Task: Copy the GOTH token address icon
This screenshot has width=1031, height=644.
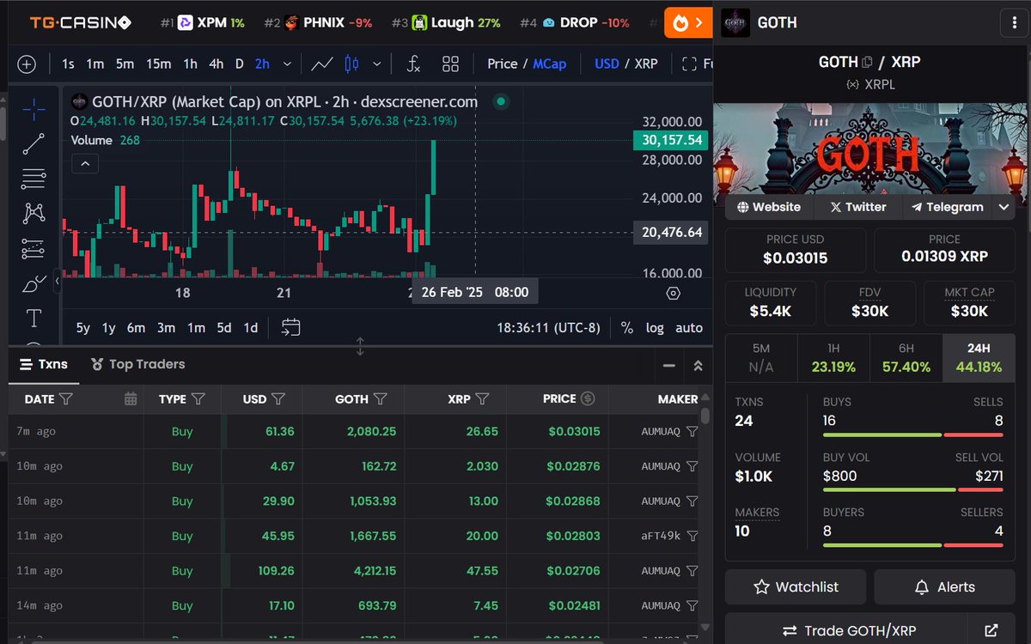Action: coord(867,62)
